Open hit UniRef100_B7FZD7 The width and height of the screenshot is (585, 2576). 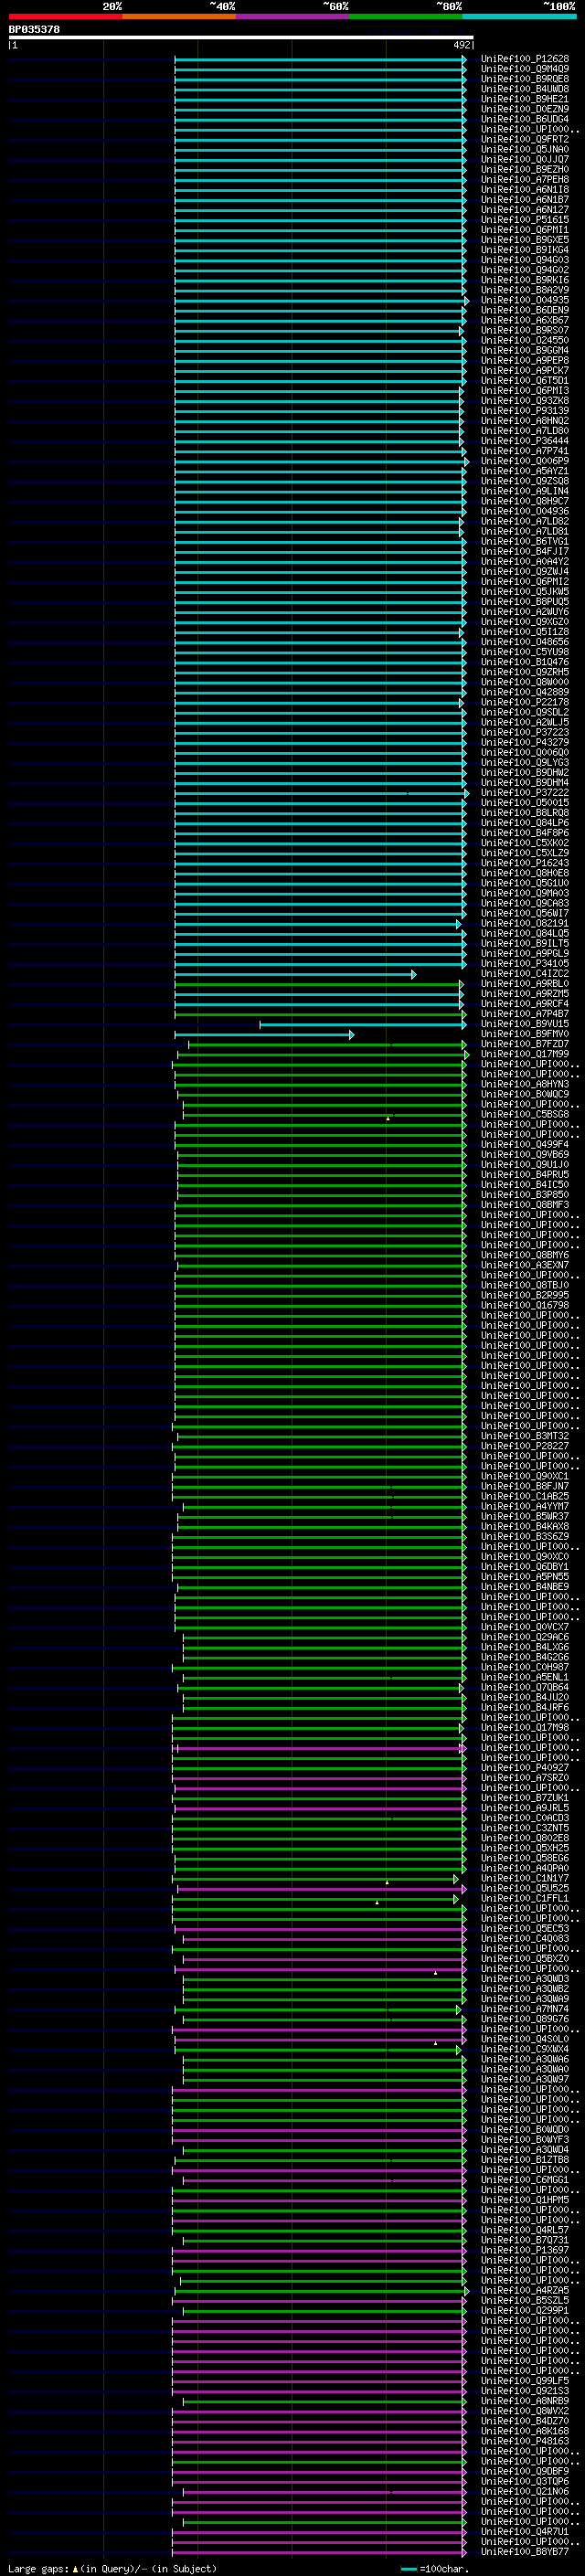[x=525, y=1044]
